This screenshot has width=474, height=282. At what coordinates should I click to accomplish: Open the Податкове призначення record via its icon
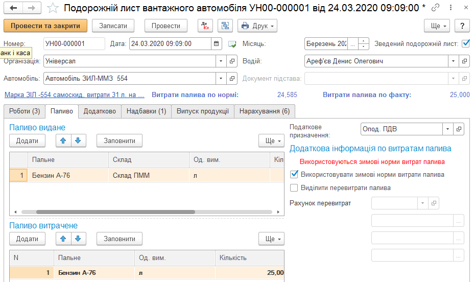coord(459,129)
